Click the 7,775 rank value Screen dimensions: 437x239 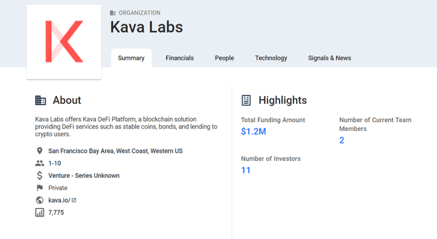click(56, 213)
